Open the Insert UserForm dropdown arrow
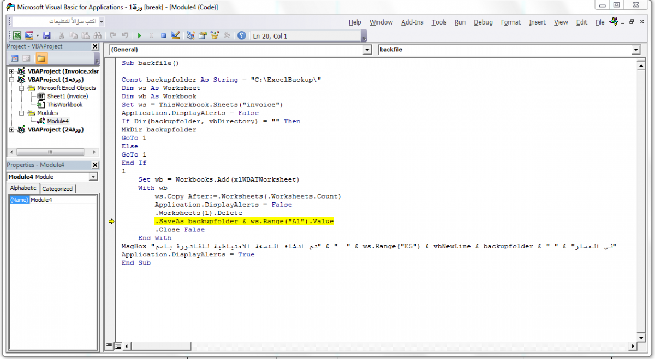This screenshot has height=359, width=655. 37,35
